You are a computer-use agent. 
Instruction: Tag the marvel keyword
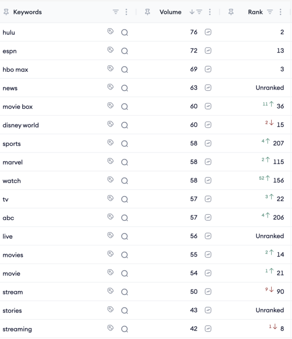111,161
